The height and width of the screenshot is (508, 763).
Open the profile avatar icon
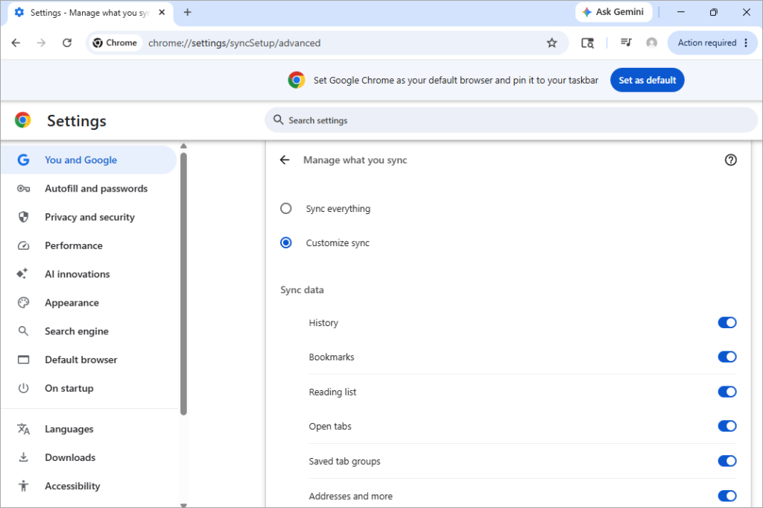point(651,43)
